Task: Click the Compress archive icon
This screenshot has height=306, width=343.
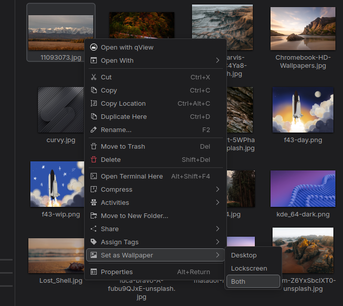Action: (x=94, y=189)
